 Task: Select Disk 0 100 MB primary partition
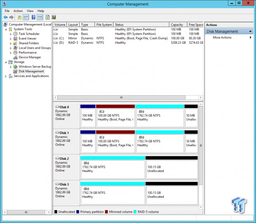(x=88, y=116)
